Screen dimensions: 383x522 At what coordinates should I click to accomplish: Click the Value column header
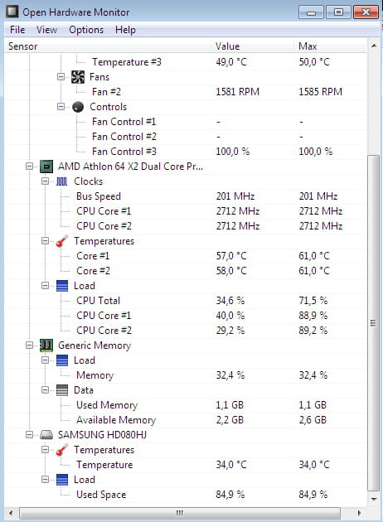(253, 46)
